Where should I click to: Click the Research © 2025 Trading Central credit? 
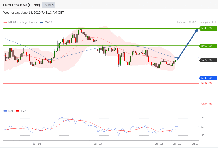196,22
